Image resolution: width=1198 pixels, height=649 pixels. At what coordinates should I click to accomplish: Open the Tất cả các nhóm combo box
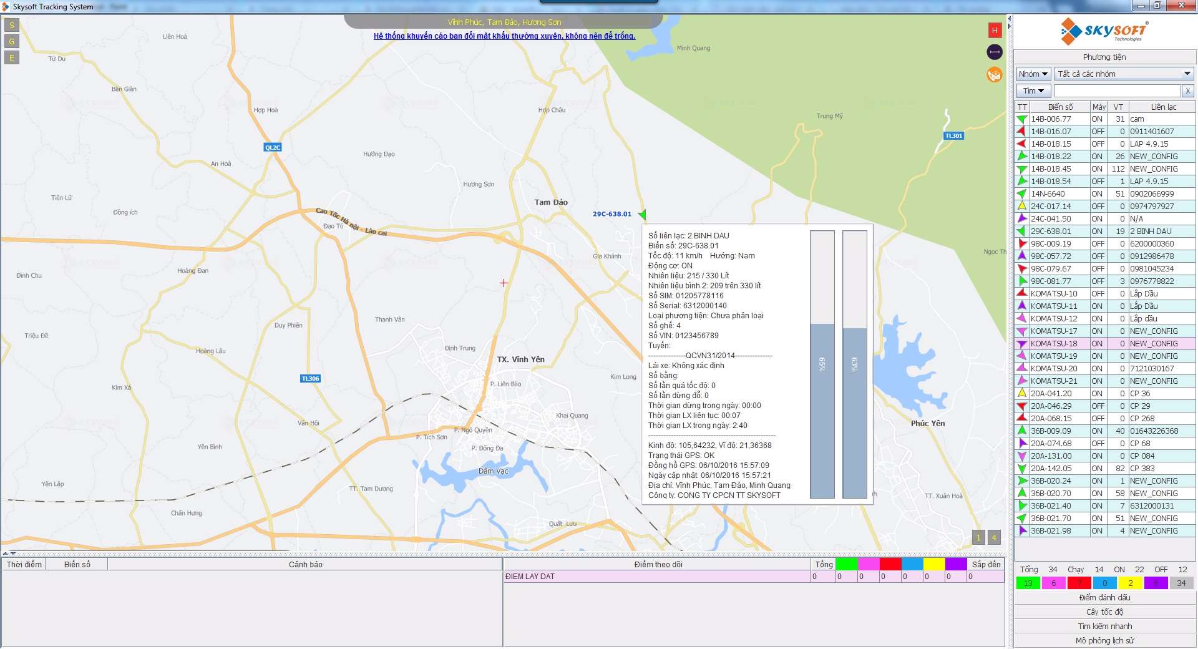click(x=1124, y=74)
